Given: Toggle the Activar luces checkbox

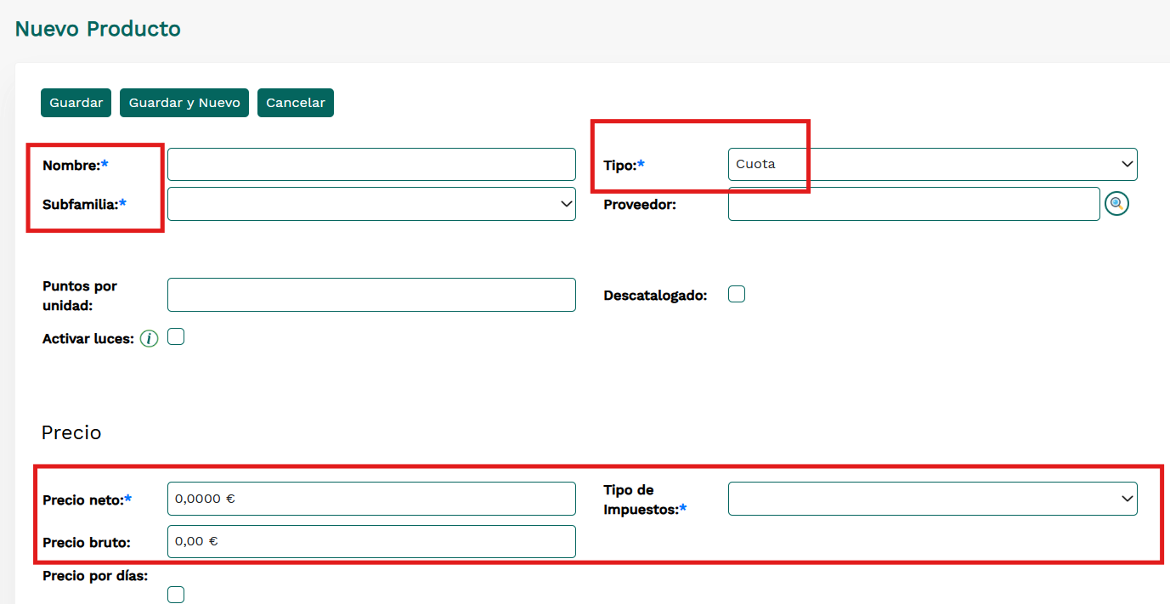Looking at the screenshot, I should coord(176,337).
